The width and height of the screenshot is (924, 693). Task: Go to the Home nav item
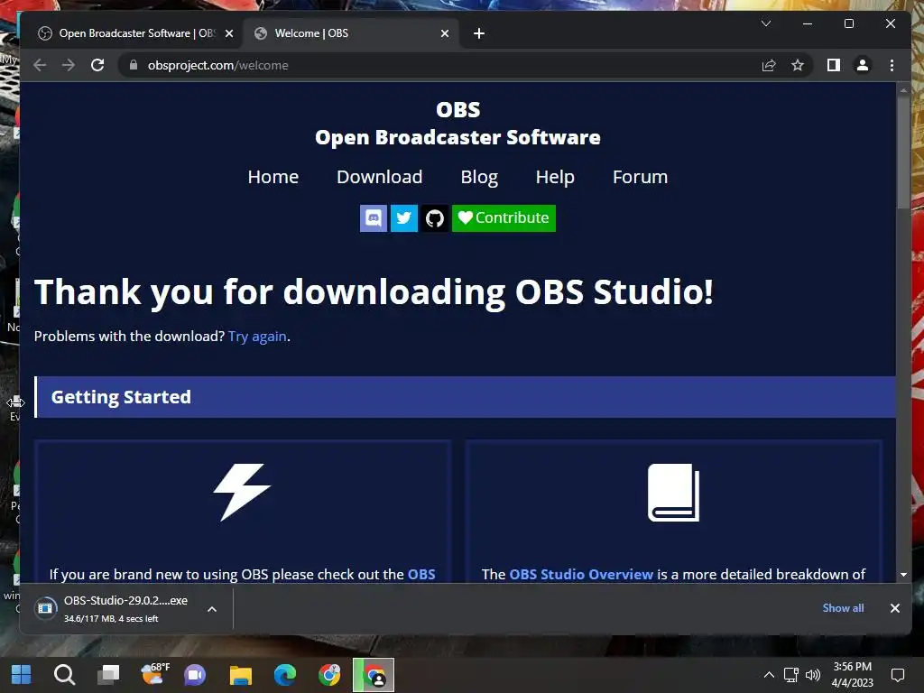point(273,177)
